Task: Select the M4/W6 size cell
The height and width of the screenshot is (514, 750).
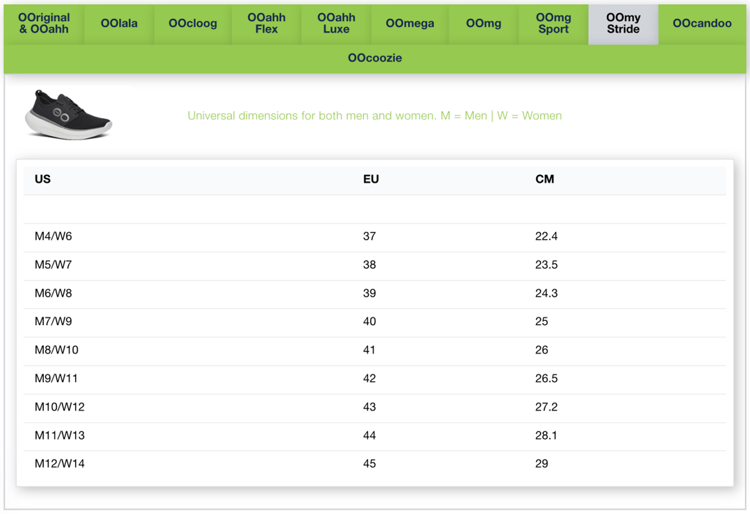Action: coord(53,236)
